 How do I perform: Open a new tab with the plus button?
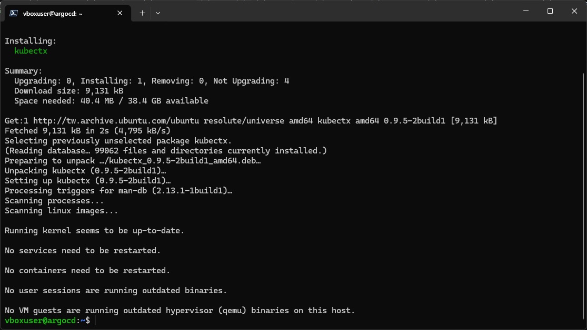click(x=142, y=13)
